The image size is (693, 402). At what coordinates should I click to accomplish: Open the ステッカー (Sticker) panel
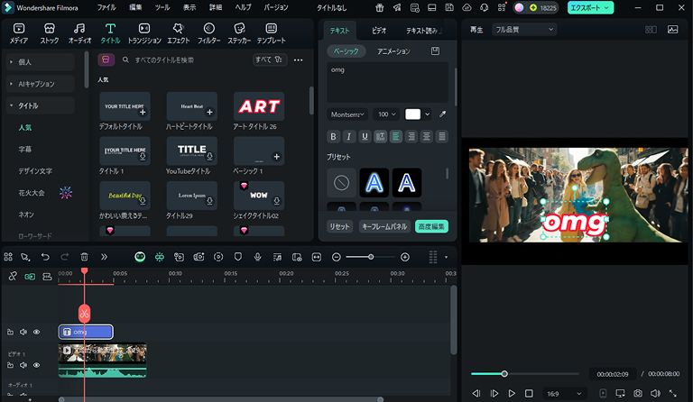pos(239,33)
